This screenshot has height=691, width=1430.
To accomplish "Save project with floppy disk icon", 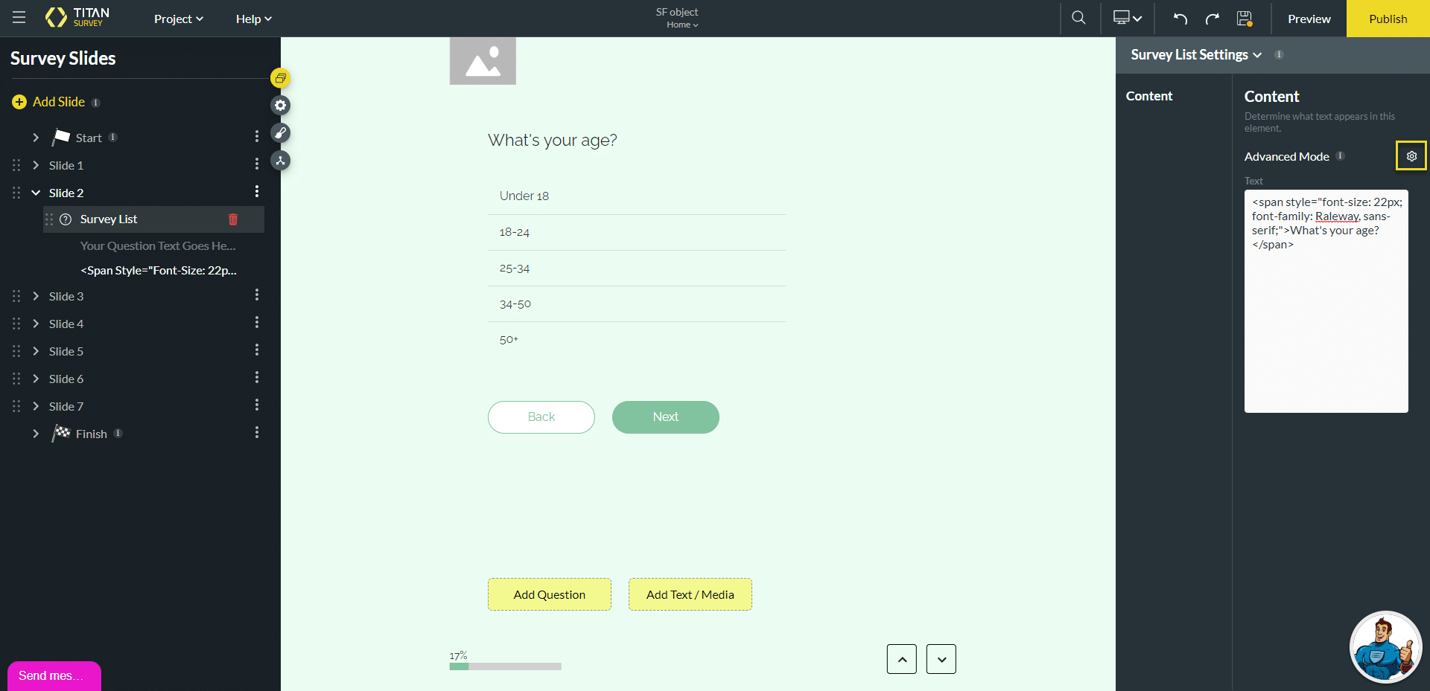I will pos(1245,19).
